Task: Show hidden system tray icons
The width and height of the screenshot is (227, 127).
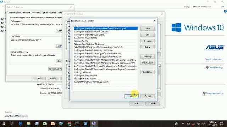Action: [183, 124]
